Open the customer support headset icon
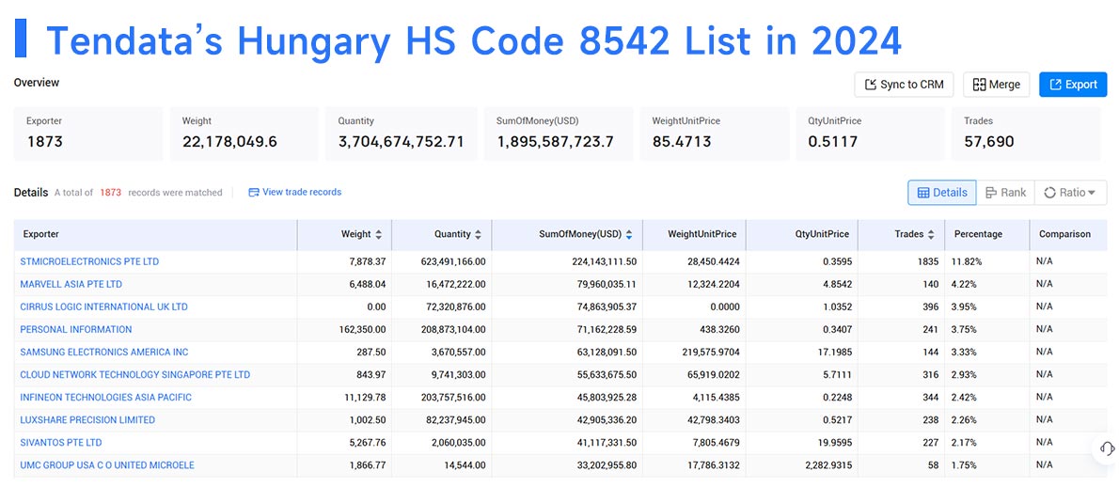Screen dimensions: 1119x487 (1107, 448)
